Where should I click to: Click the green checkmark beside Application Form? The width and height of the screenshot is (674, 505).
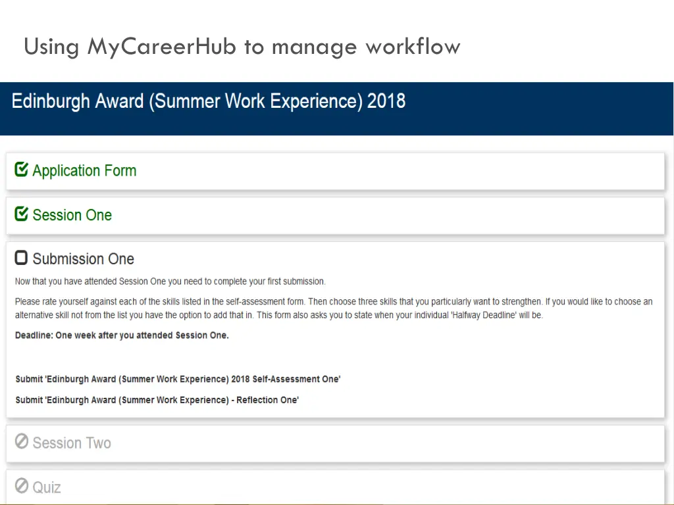tap(22, 169)
